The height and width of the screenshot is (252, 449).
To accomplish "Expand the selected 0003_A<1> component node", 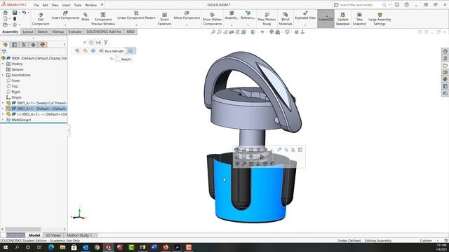I will tap(3, 108).
